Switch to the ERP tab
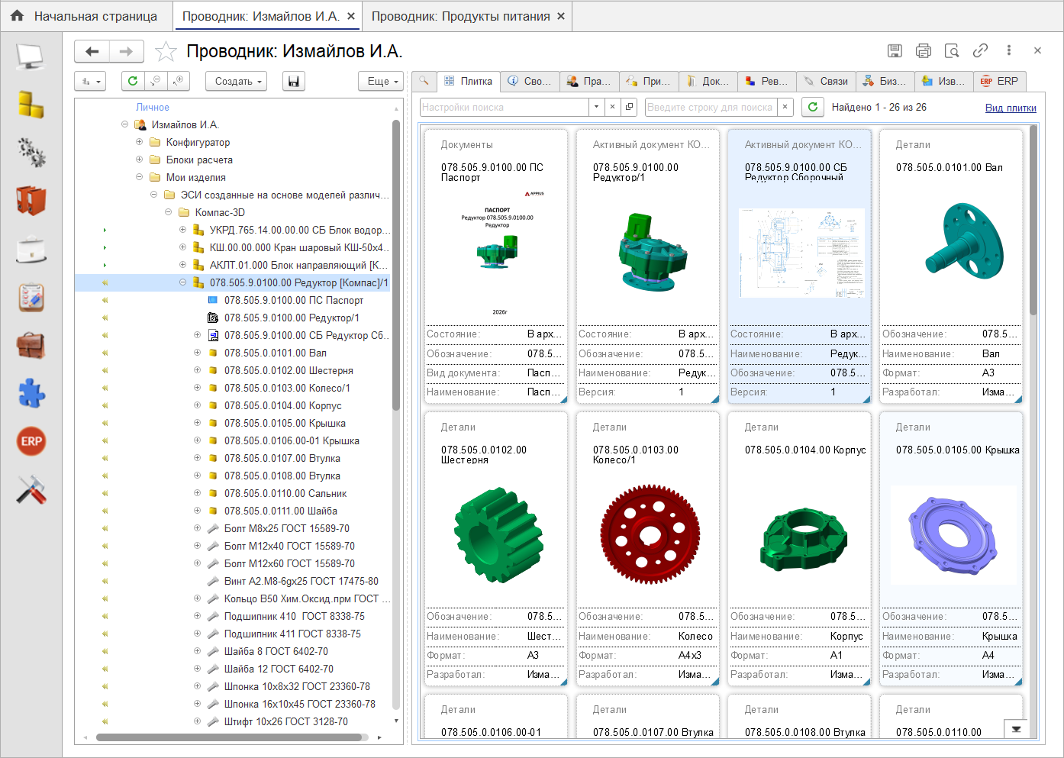The image size is (1064, 758). pyautogui.click(x=1000, y=81)
